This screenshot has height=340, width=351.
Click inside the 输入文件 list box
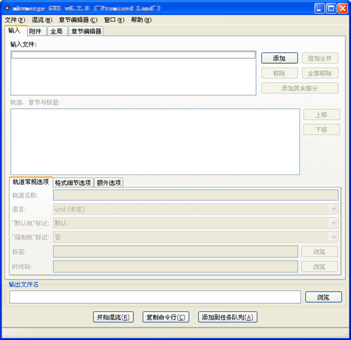click(133, 73)
